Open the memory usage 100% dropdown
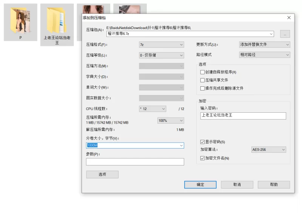This screenshot has width=302, height=213. click(x=171, y=121)
